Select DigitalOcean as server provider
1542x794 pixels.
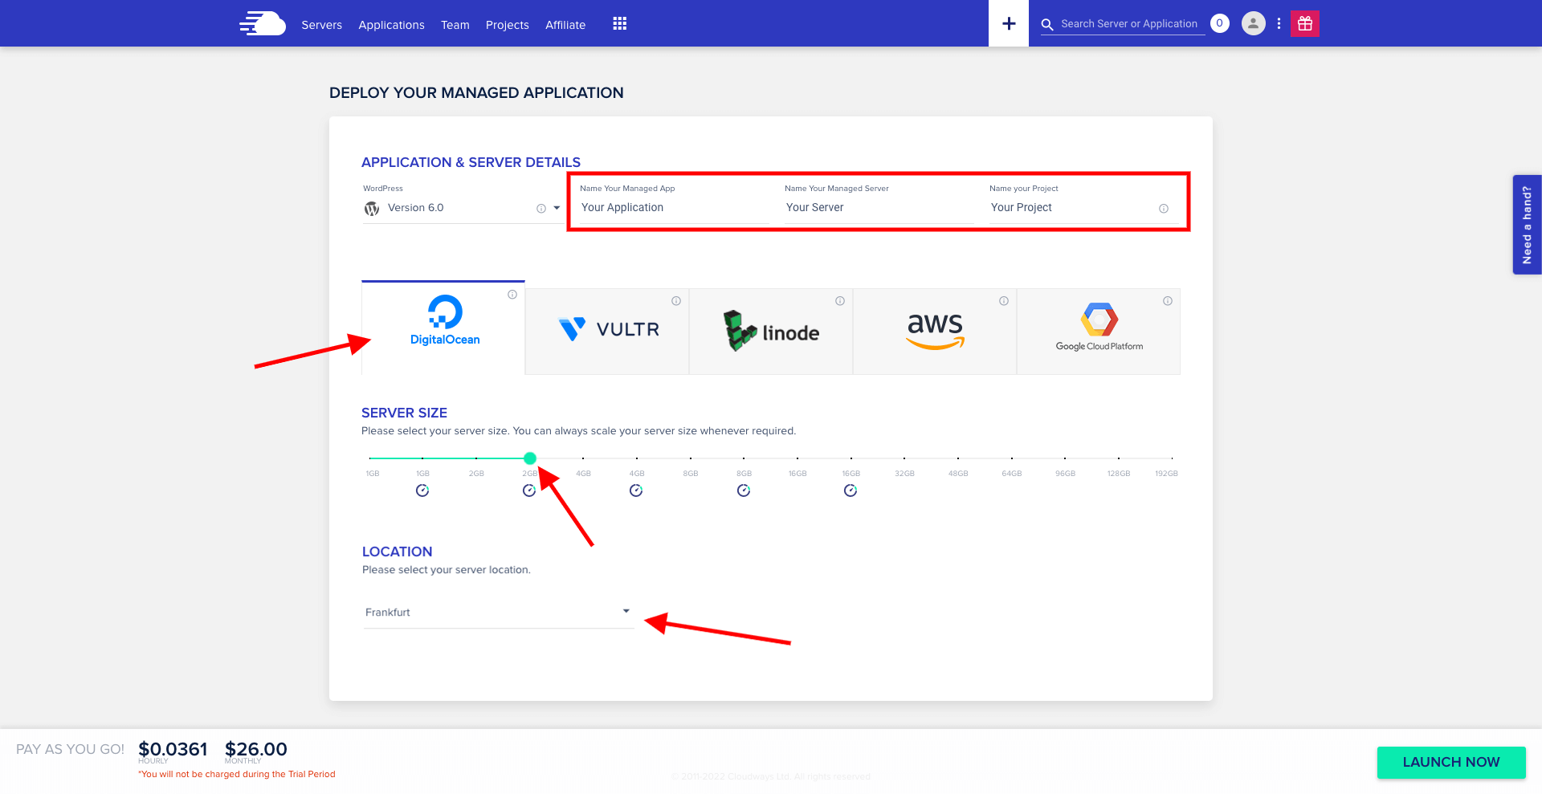(443, 328)
